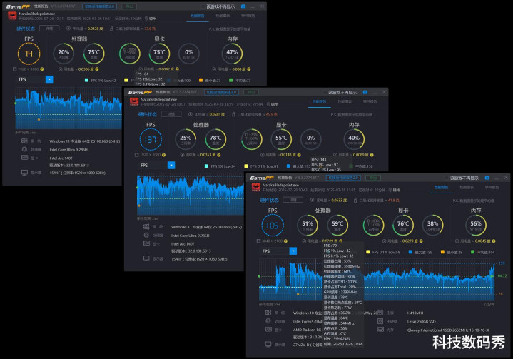Open the FPS dropdown in the FPS 137 window
Screen dimensions: 513x359
coord(171,166)
